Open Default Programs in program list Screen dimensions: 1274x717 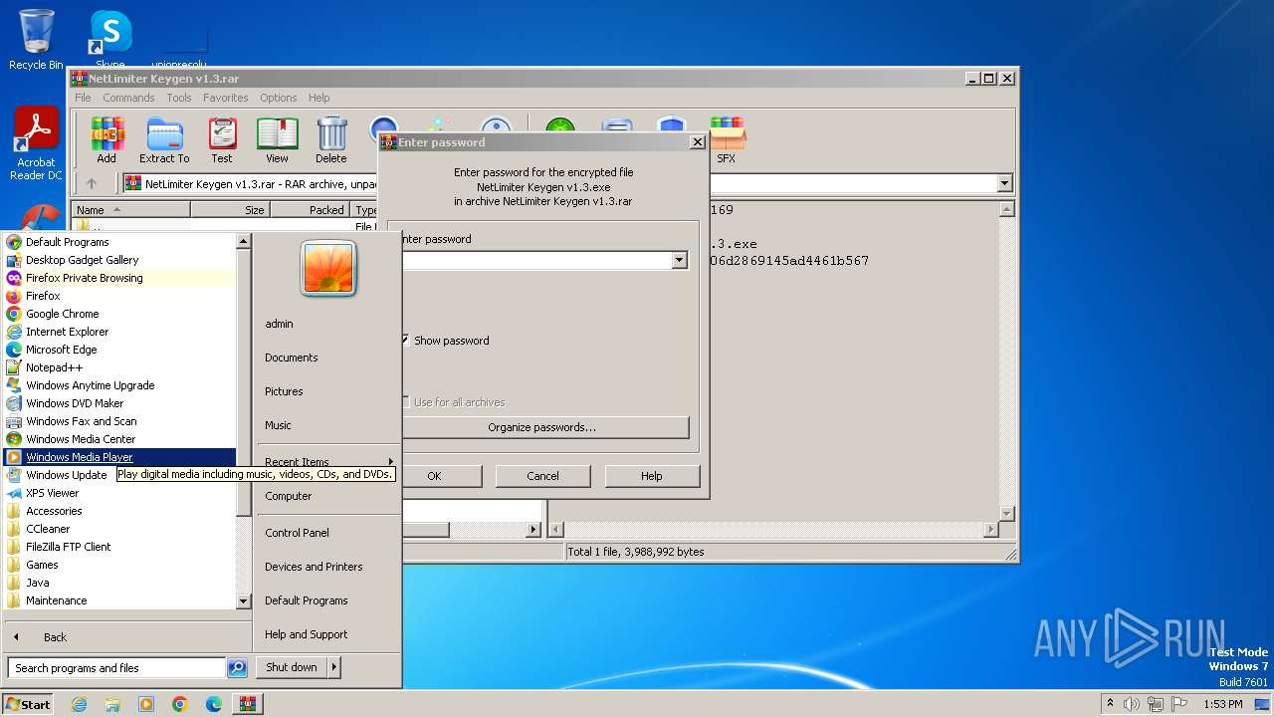(x=119, y=242)
